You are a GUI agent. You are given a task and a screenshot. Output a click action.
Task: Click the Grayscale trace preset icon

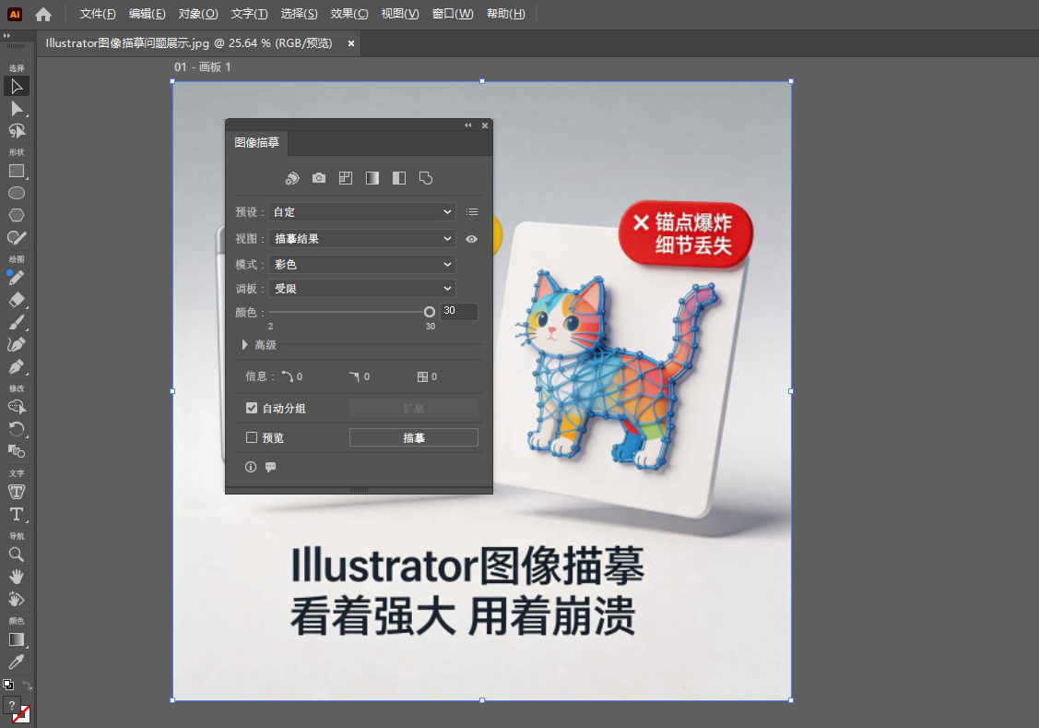click(x=372, y=178)
